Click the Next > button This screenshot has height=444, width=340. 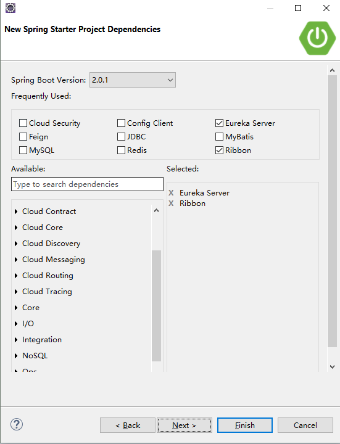coord(185,425)
